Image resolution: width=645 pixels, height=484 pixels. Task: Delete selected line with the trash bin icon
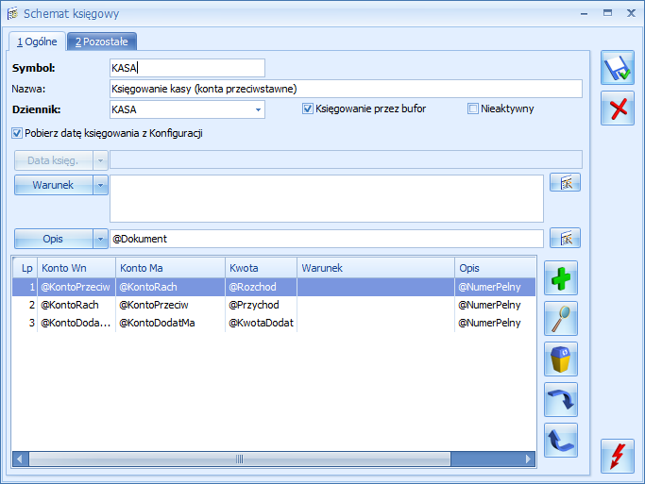tap(561, 359)
